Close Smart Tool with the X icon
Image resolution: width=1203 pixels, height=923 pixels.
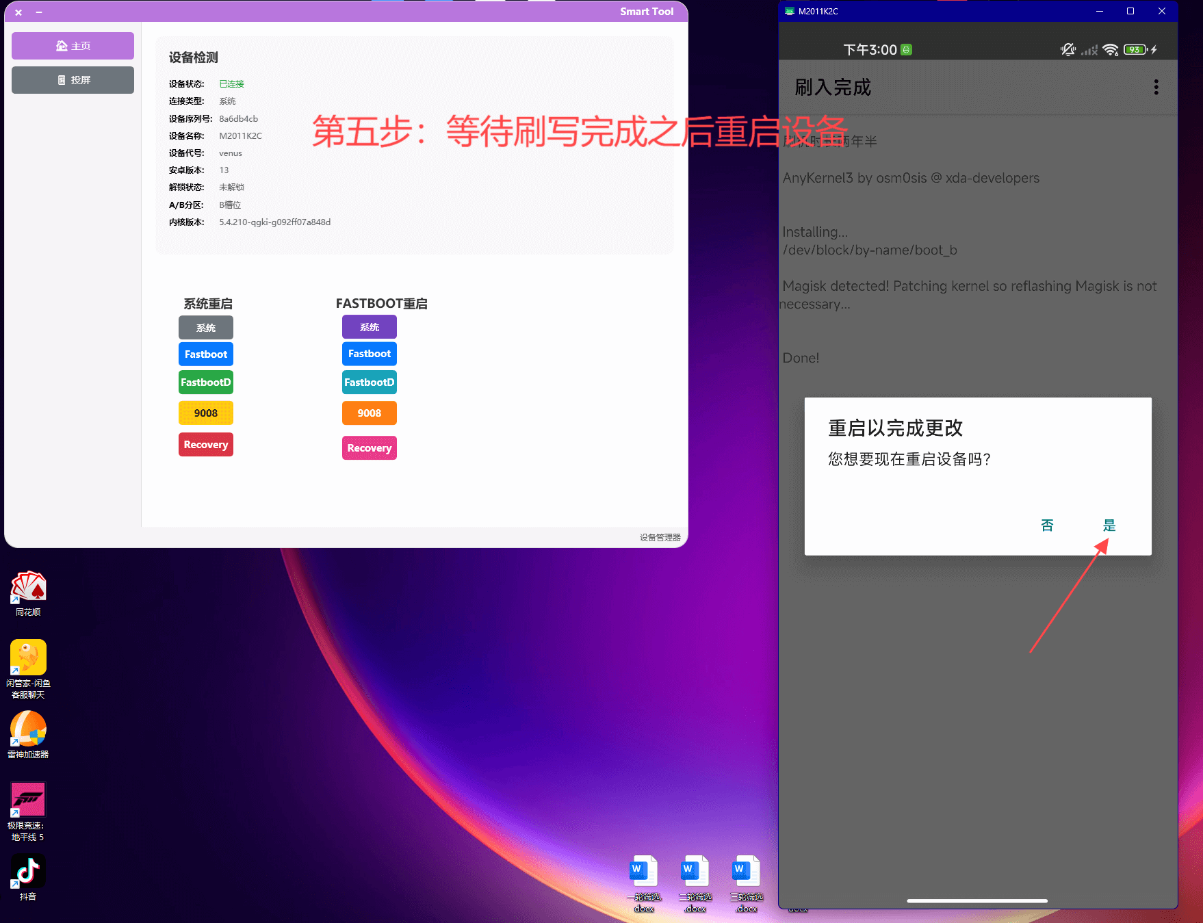18,12
